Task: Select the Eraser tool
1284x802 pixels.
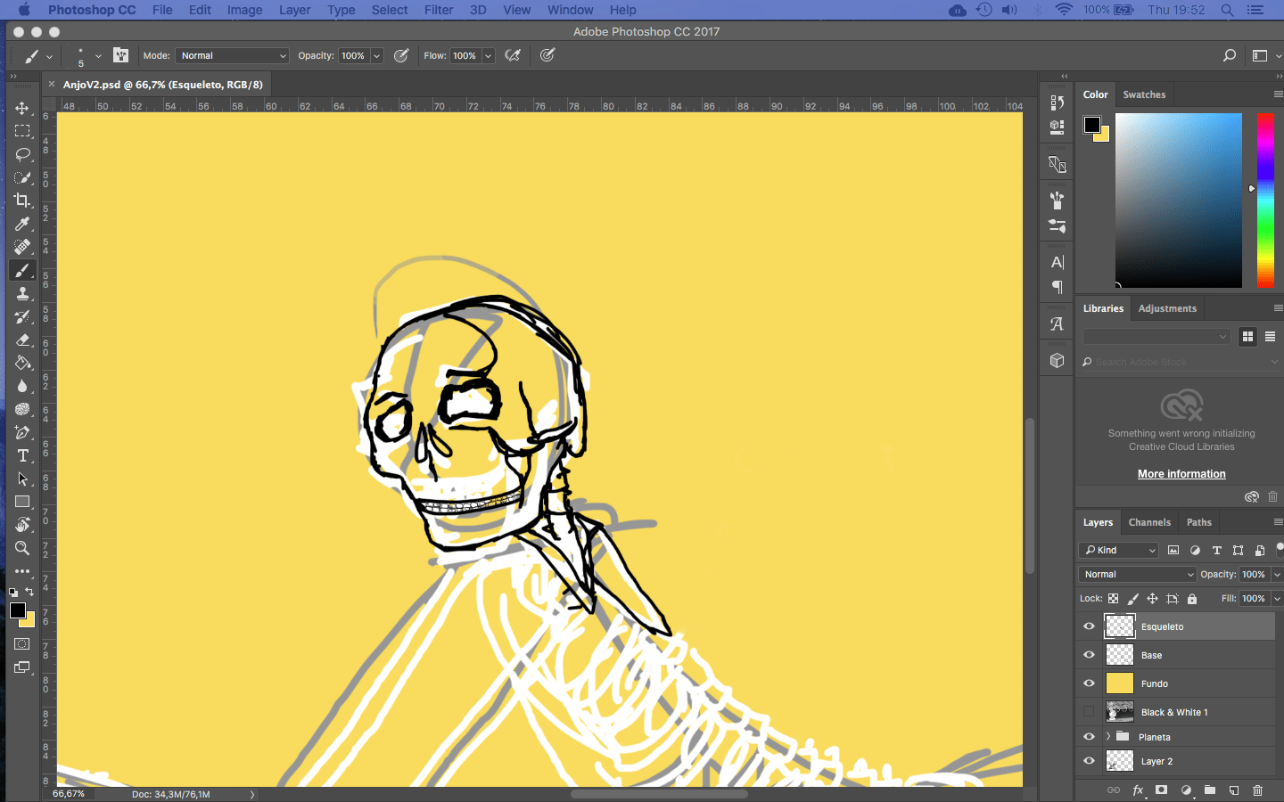Action: coord(22,340)
